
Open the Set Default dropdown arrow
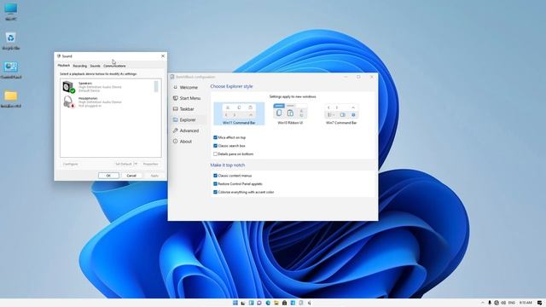point(136,164)
